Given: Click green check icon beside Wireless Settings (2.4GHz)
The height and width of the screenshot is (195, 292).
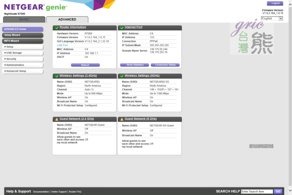Looking at the screenshot, I should tap(57, 76).
